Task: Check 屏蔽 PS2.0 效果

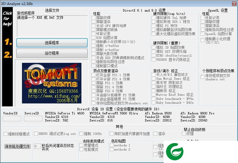Action: coord(94,91)
